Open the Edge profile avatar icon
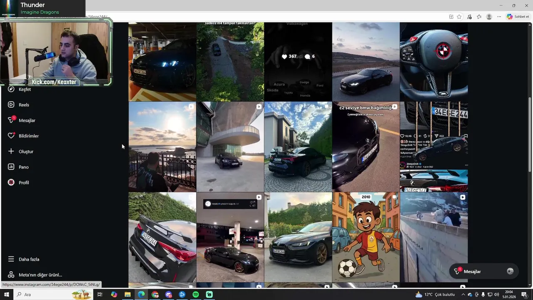This screenshot has height=300, width=533. pyautogui.click(x=489, y=17)
